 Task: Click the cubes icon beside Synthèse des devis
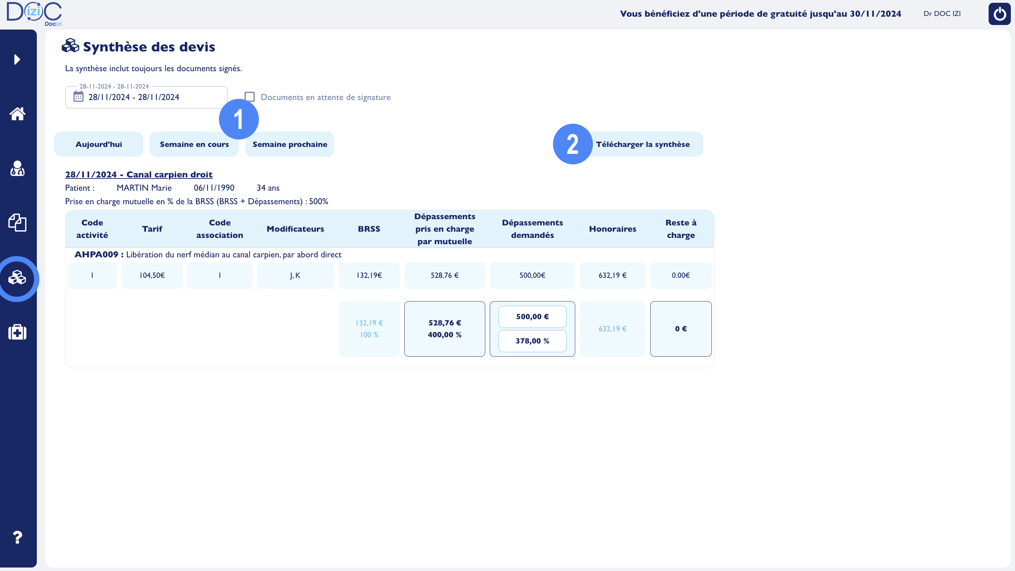71,46
